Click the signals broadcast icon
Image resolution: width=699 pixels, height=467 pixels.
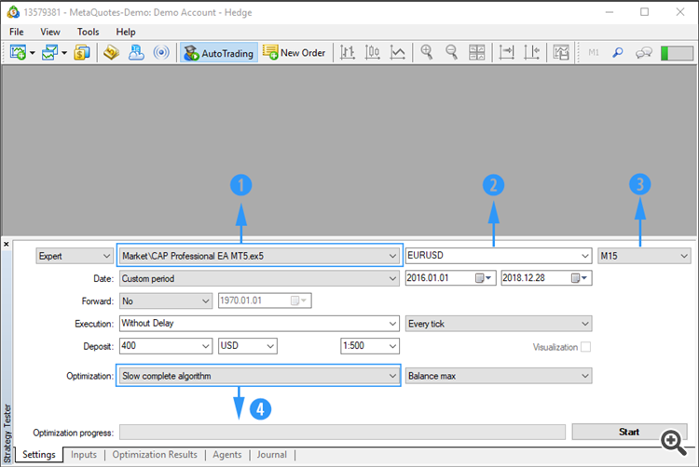161,52
